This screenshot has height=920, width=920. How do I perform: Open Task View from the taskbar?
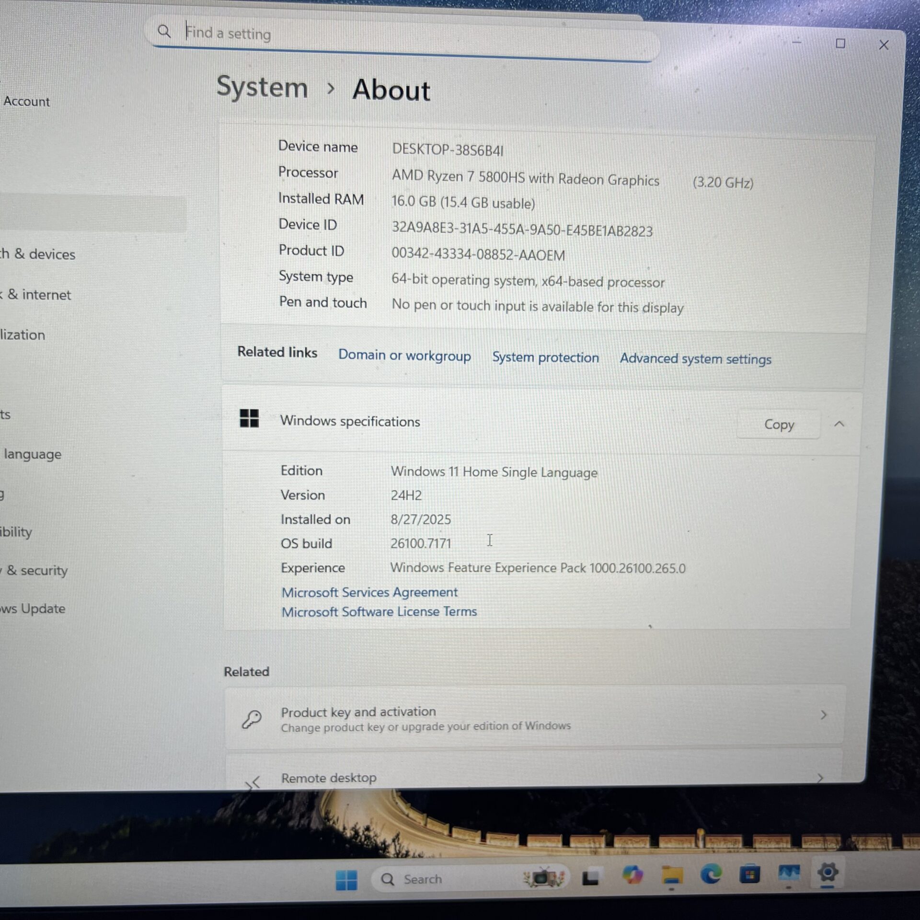[x=590, y=877]
